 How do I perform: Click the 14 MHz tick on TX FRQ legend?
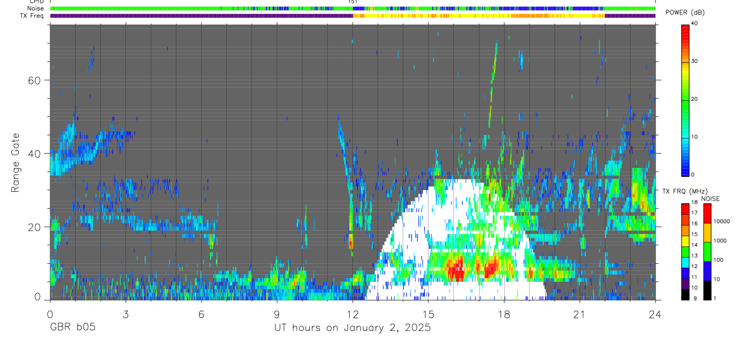click(x=694, y=245)
